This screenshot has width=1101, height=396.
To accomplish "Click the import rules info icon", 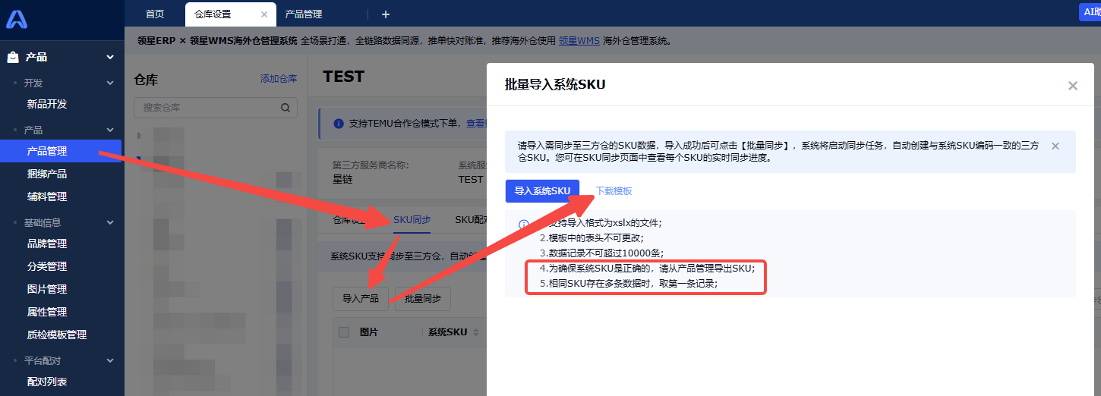I will coord(524,225).
